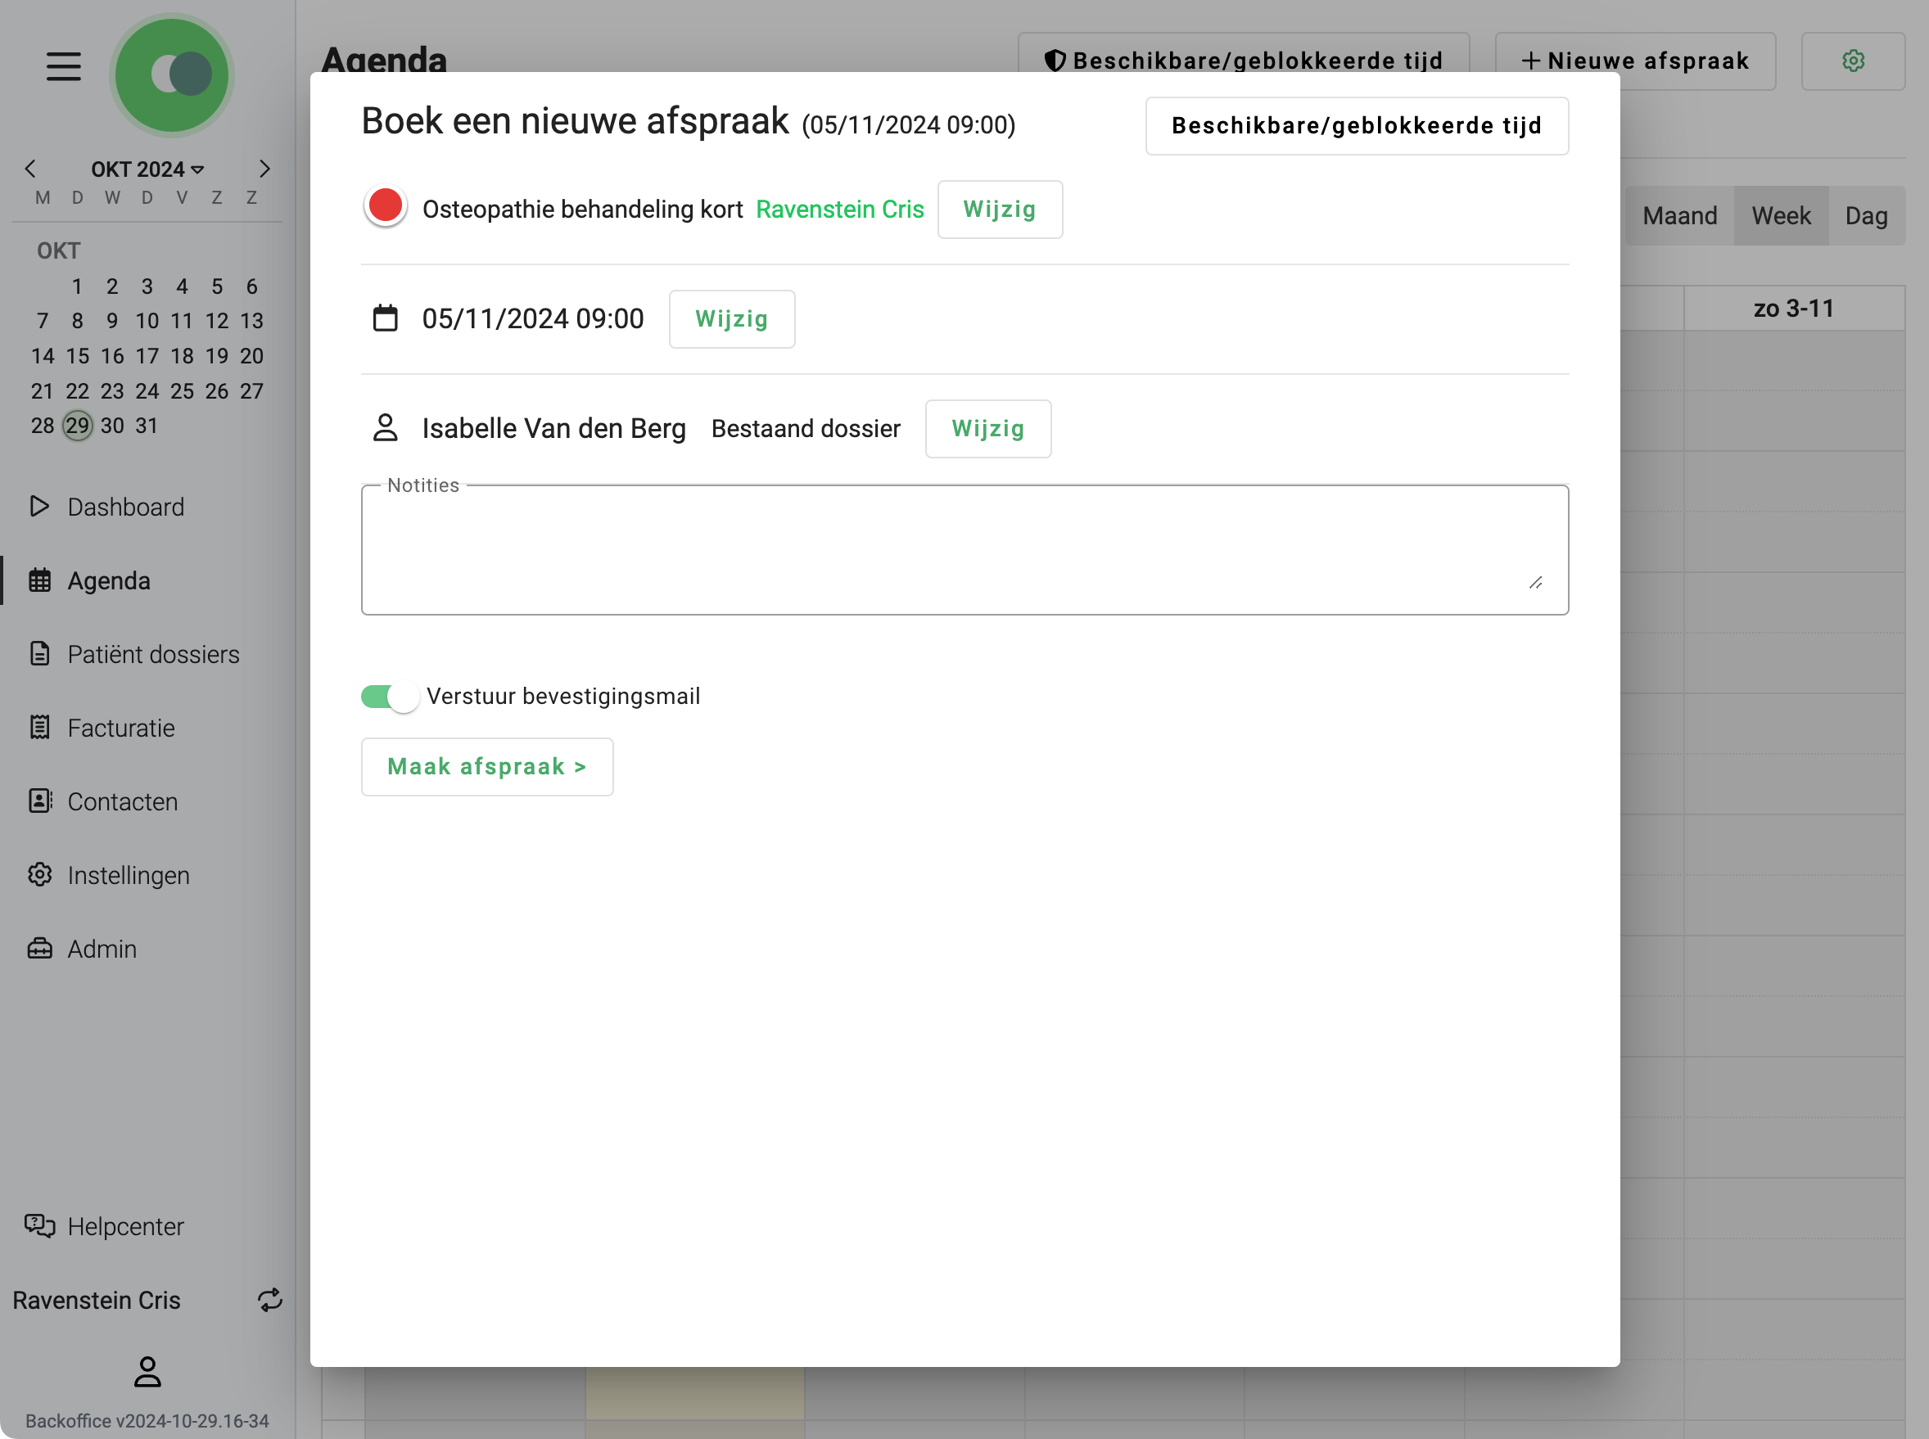Toggle Verstuur bevestigingsmail switch
The width and height of the screenshot is (1929, 1439).
390,697
